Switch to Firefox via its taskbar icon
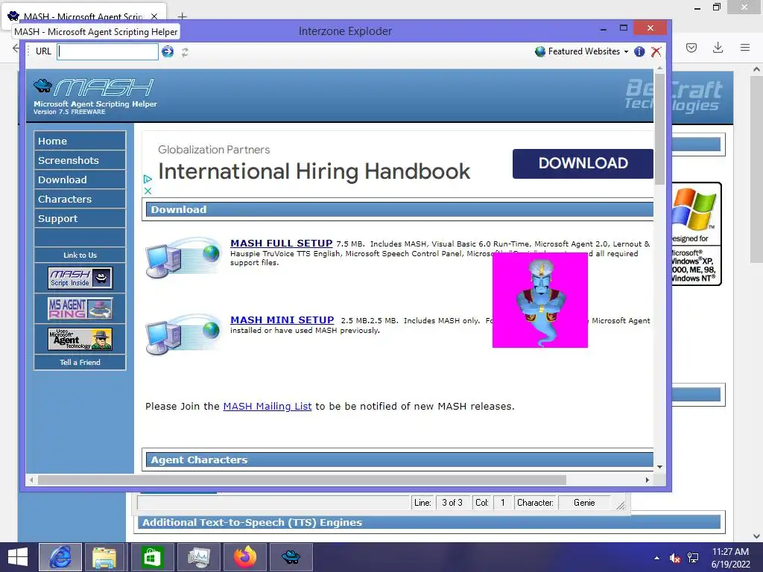Image resolution: width=763 pixels, height=572 pixels. 244,557
